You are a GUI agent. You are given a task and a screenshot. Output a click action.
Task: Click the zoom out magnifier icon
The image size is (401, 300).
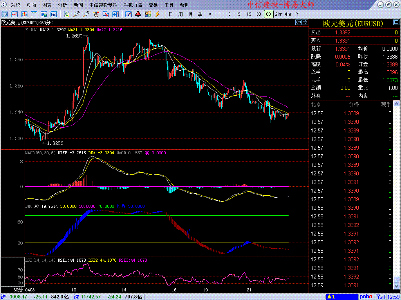coord(86,14)
